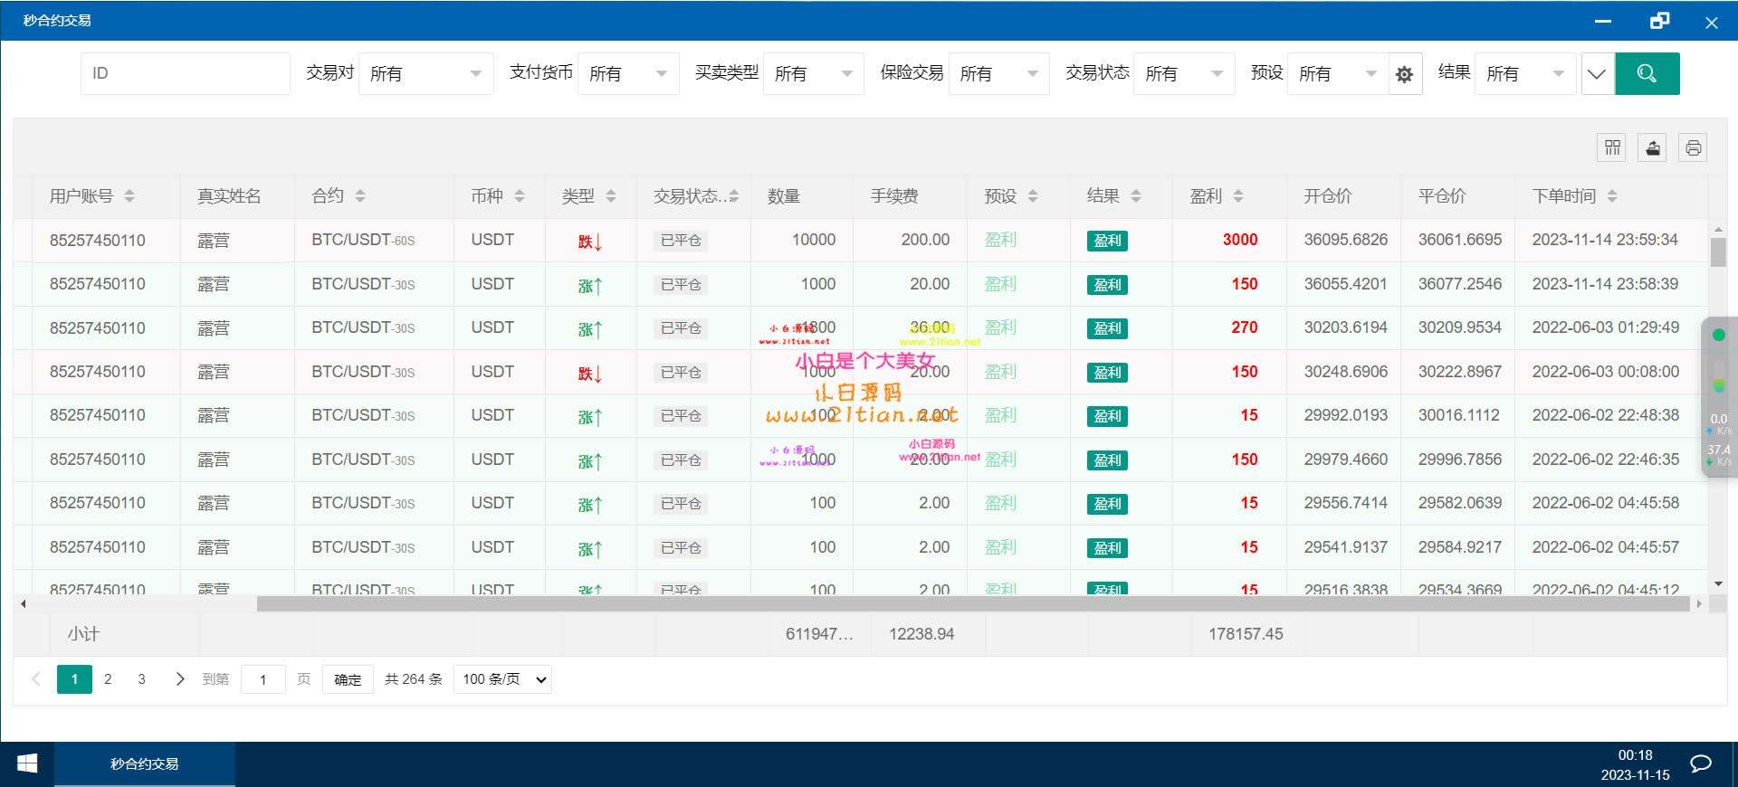Click the 真实姓名 column header

(229, 196)
